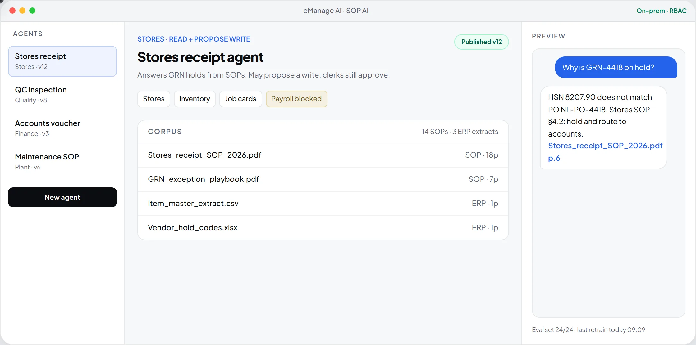Click the Stores receipt agent title
This screenshot has height=345, width=696.
point(200,58)
